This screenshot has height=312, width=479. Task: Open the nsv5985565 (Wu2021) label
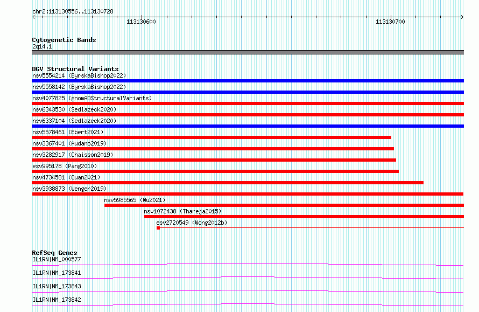(135, 200)
